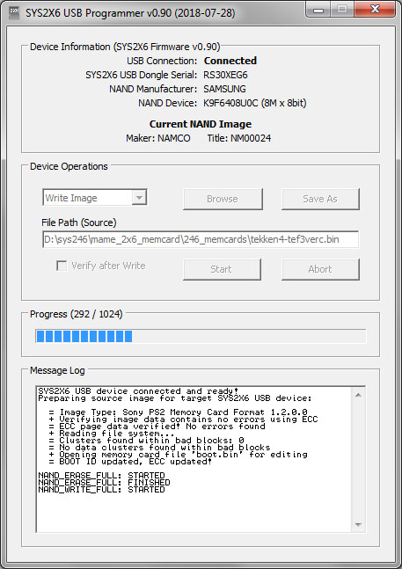The image size is (402, 569).
Task: Click the Browse button
Action: click(223, 199)
